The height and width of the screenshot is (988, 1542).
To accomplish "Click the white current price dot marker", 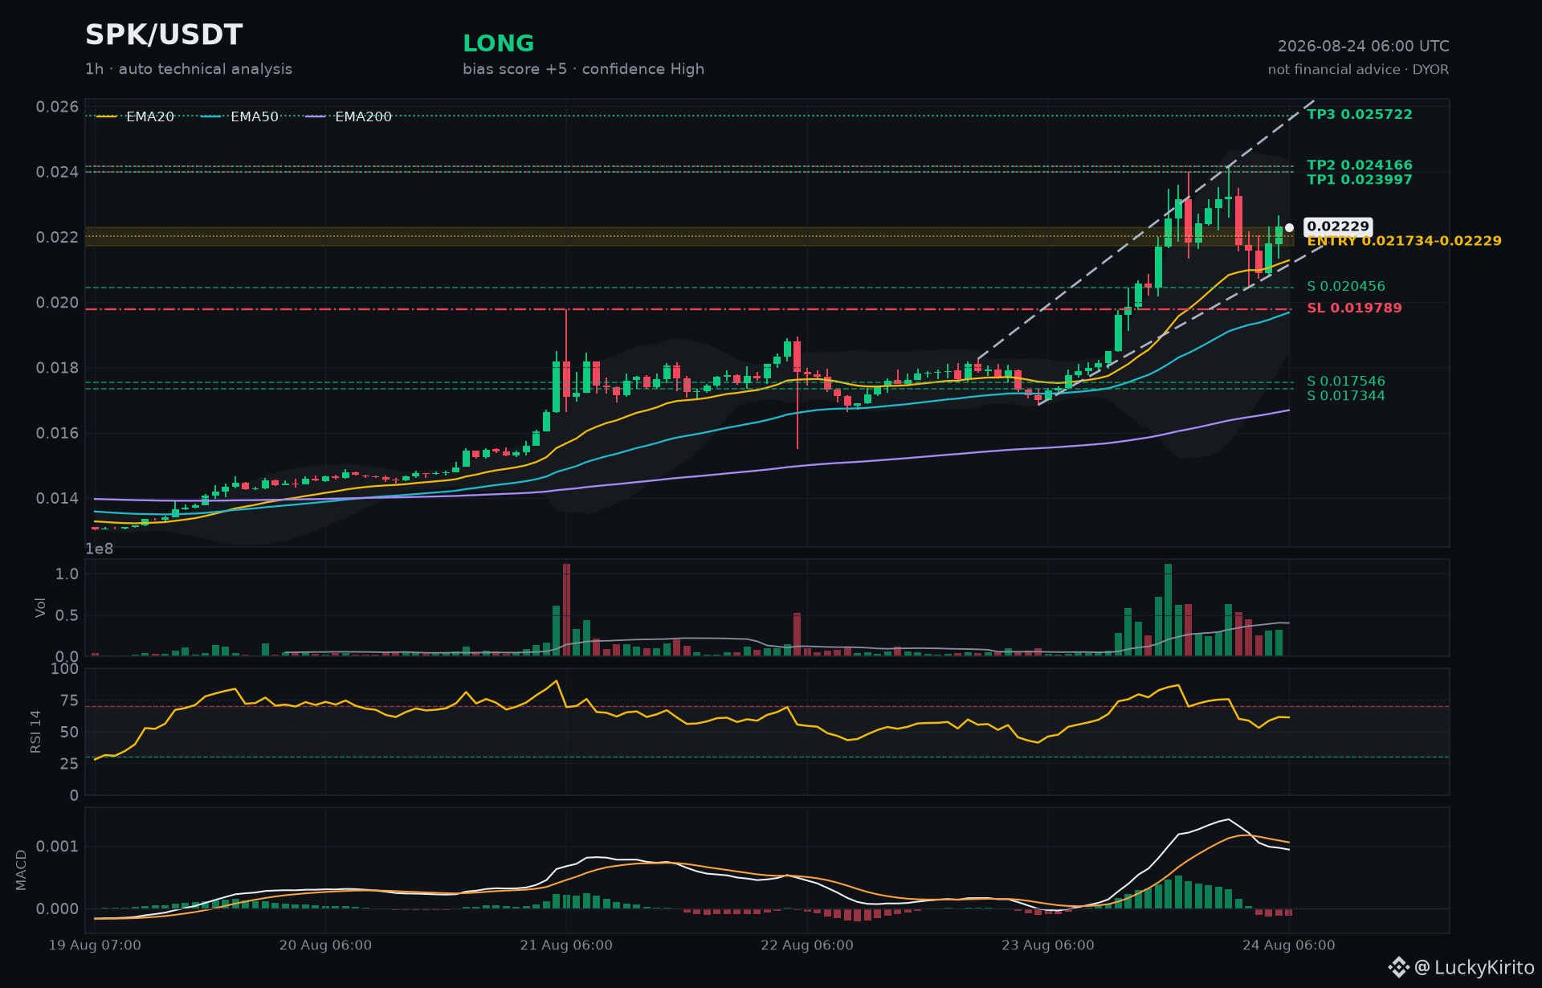I will pyautogui.click(x=1290, y=228).
